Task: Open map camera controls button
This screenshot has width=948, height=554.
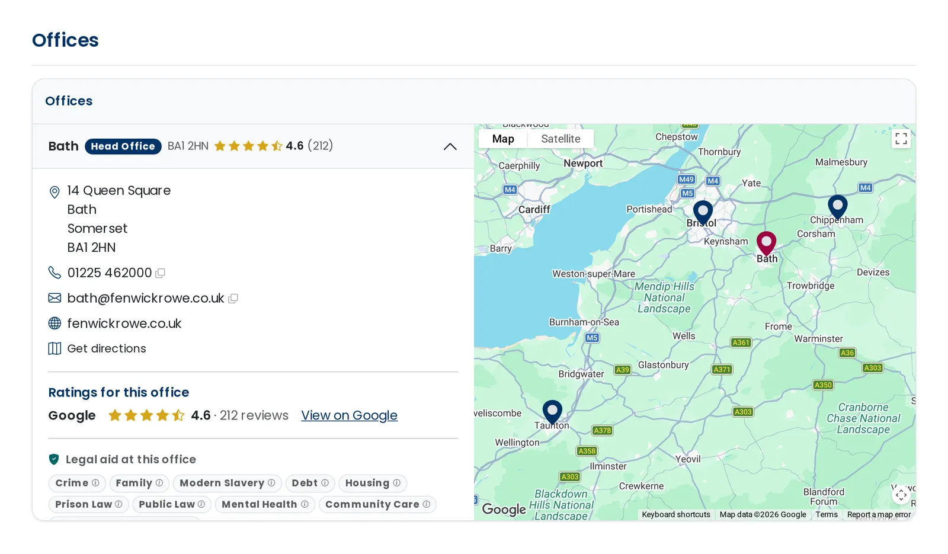Action: [x=901, y=494]
